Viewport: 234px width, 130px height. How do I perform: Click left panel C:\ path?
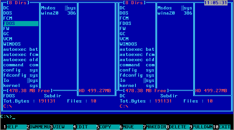point(8,106)
